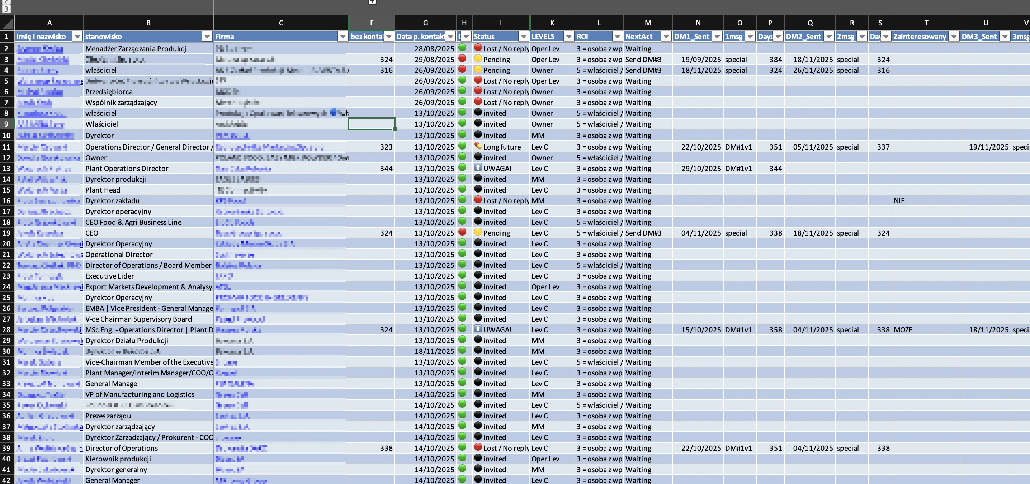This screenshot has height=484, width=1030.
Task: Click the red status dot in row 19 column H
Action: 462,232
